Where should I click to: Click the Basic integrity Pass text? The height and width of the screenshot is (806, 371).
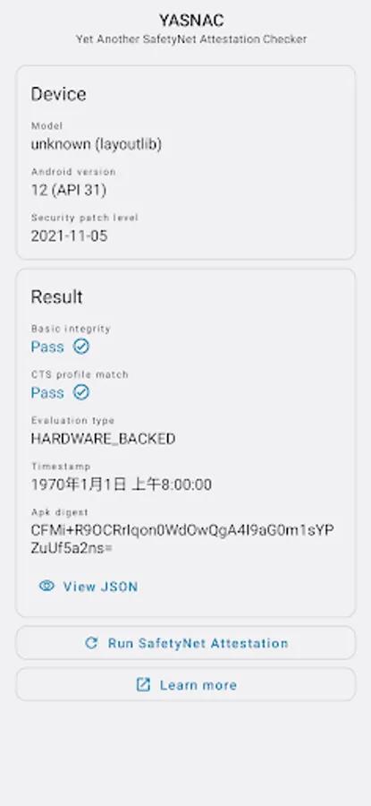pyautogui.click(x=47, y=347)
